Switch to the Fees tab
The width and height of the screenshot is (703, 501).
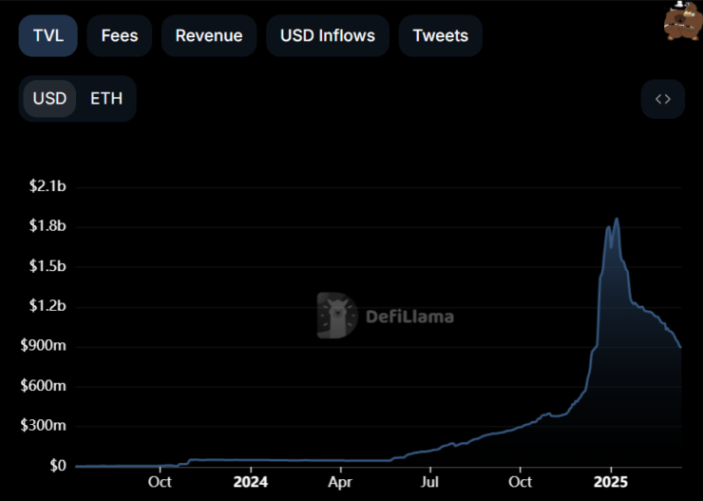120,36
